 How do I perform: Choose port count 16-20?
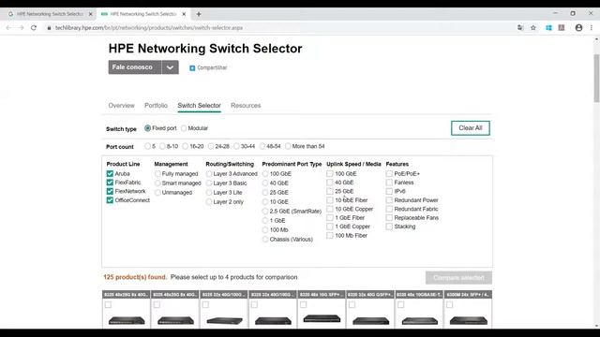pyautogui.click(x=186, y=146)
